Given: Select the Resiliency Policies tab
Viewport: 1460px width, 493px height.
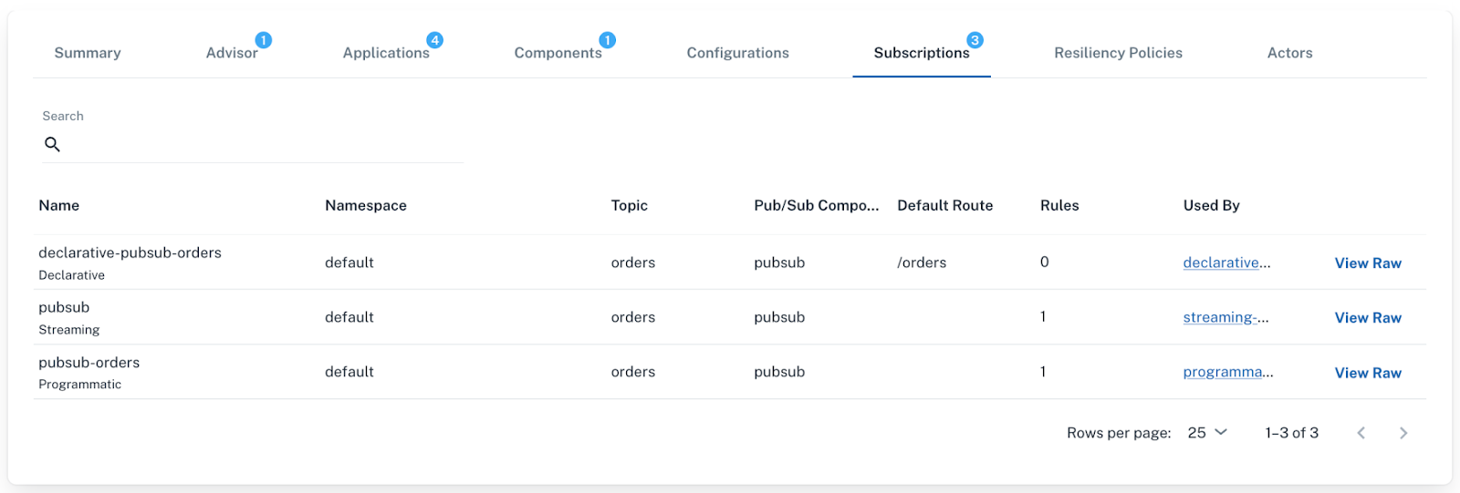Looking at the screenshot, I should (1118, 53).
